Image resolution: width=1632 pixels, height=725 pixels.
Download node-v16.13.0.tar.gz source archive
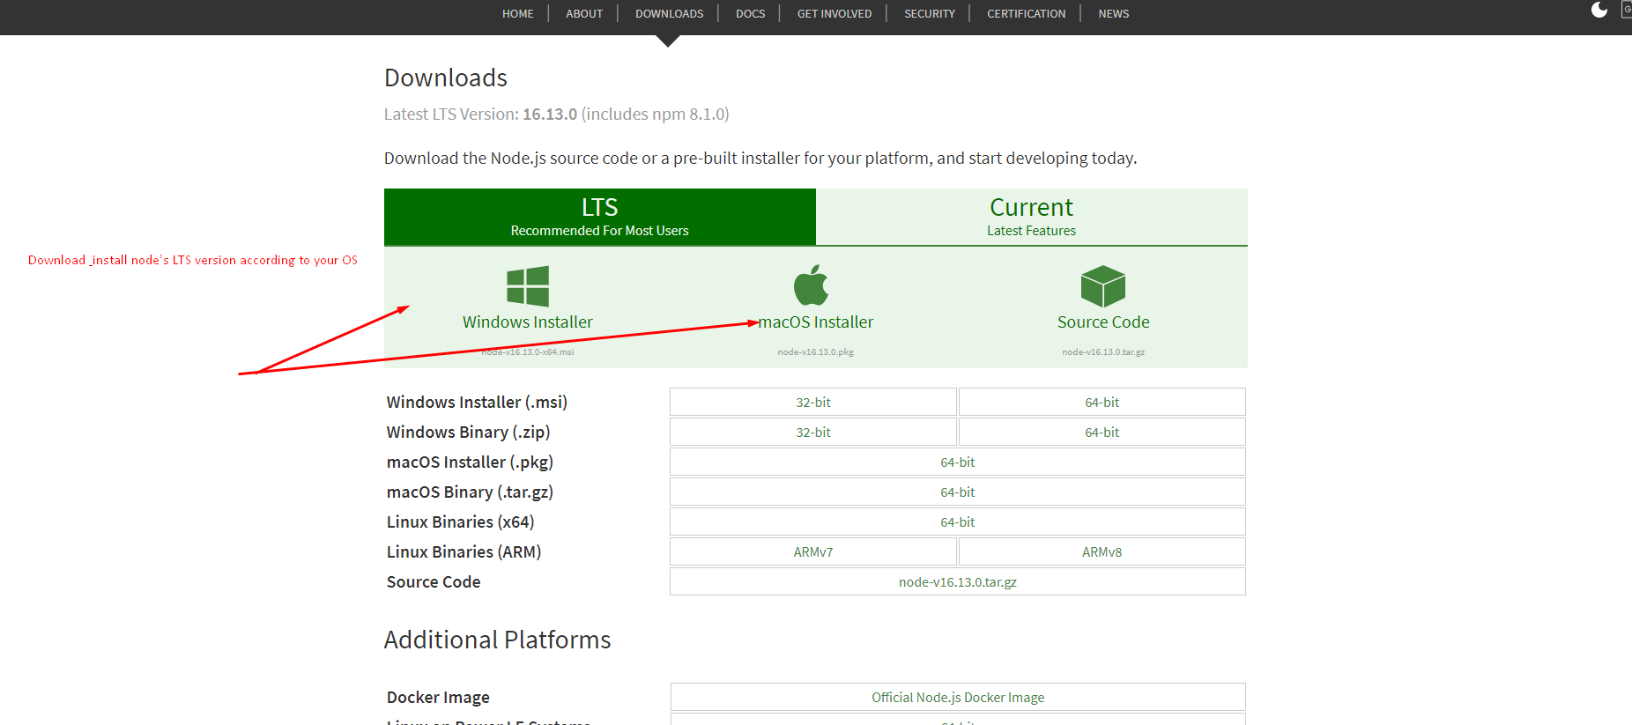(957, 582)
